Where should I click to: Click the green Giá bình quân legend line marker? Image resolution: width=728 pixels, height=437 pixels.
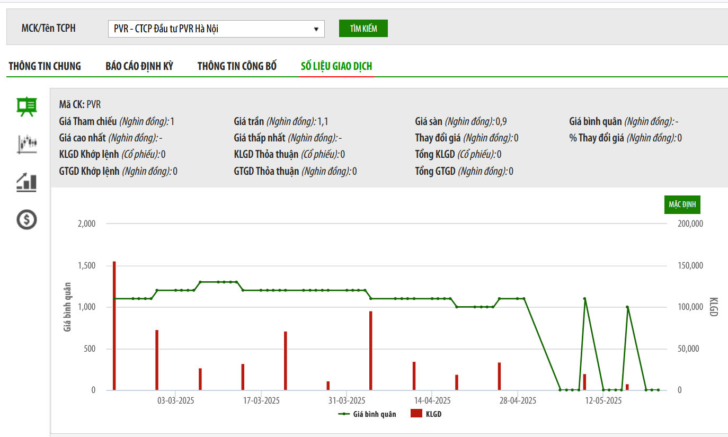tap(344, 414)
